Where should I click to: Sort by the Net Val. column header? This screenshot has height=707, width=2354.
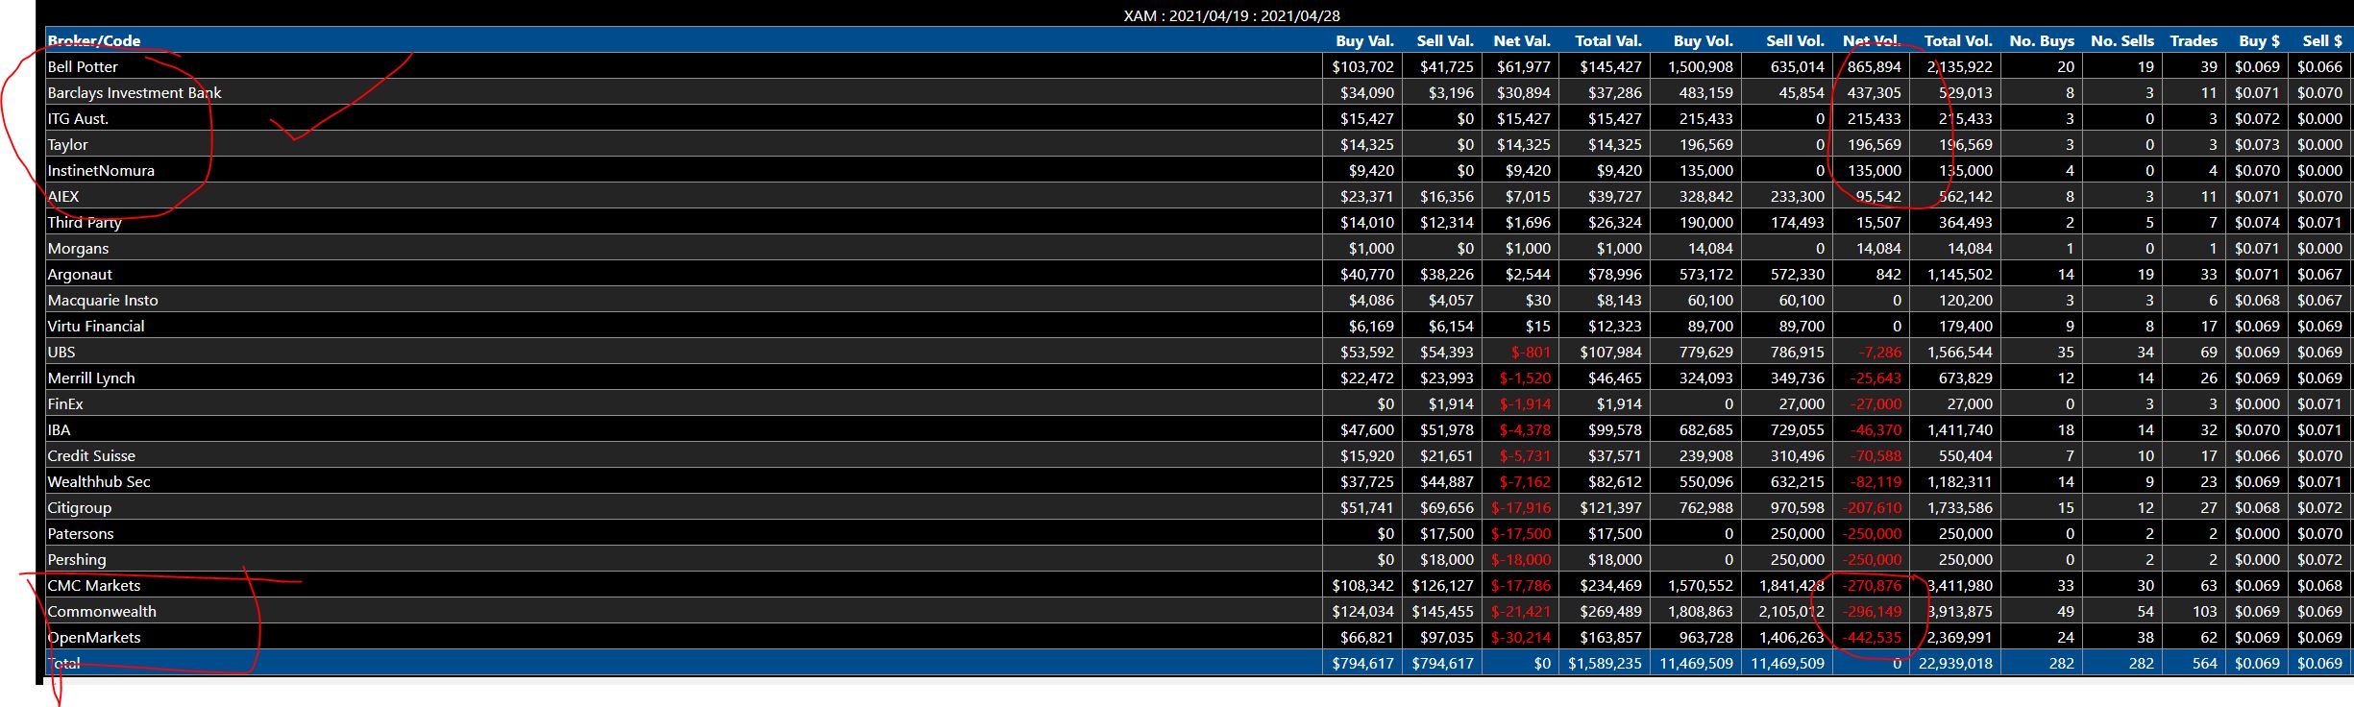point(1522,40)
